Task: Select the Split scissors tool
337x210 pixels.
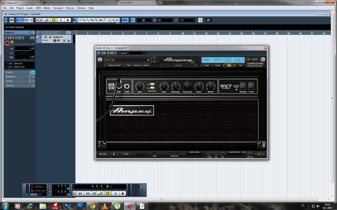Action: pyautogui.click(x=84, y=20)
